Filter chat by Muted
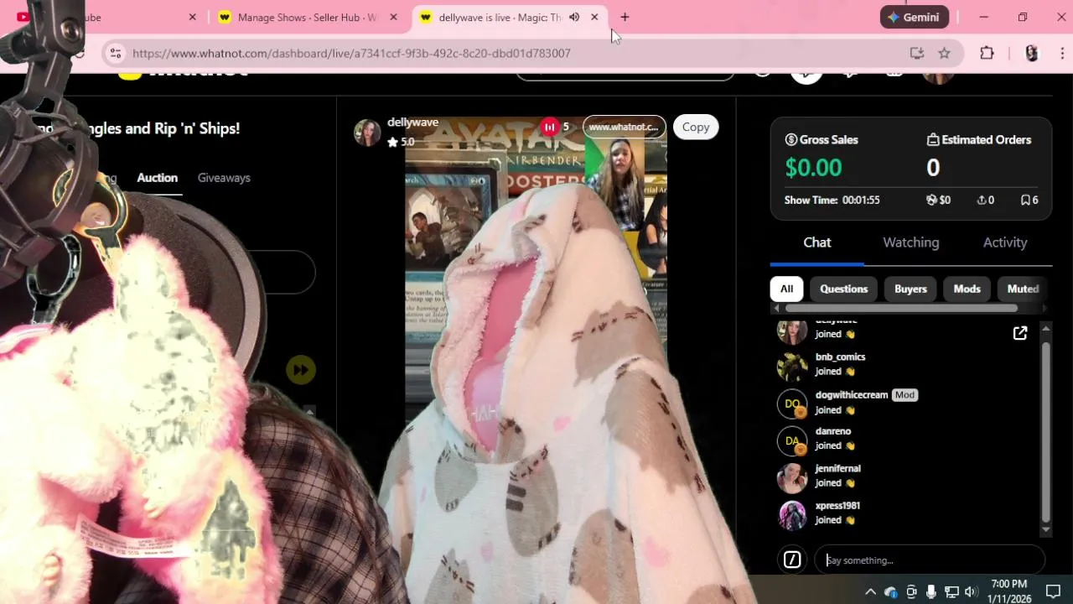The height and width of the screenshot is (604, 1073). (x=1023, y=289)
